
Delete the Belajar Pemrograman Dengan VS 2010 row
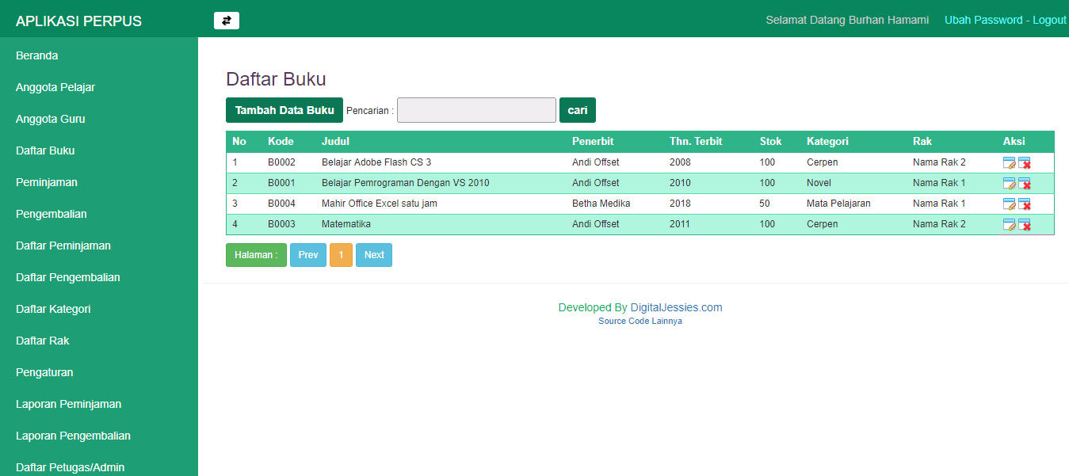coord(1025,184)
